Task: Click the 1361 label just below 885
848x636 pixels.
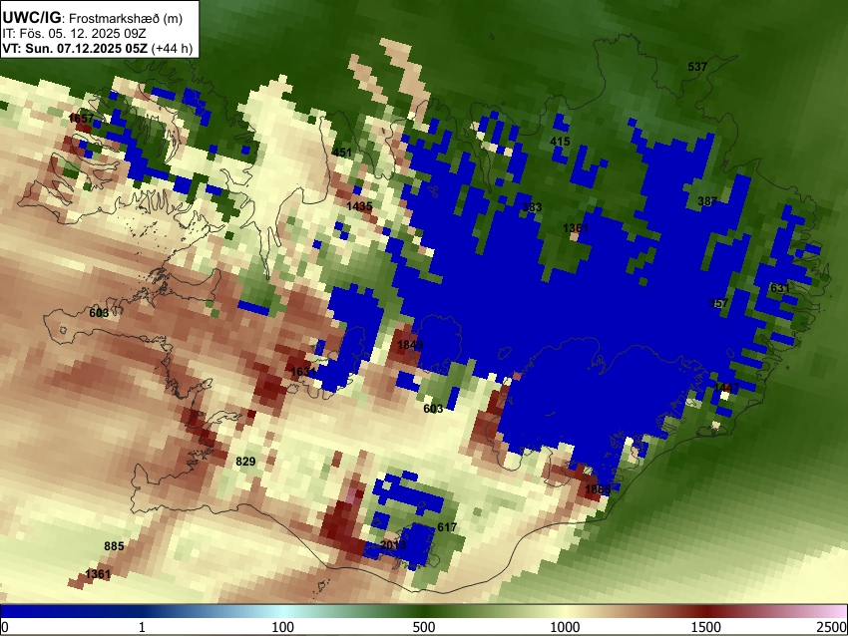Action: [98, 574]
